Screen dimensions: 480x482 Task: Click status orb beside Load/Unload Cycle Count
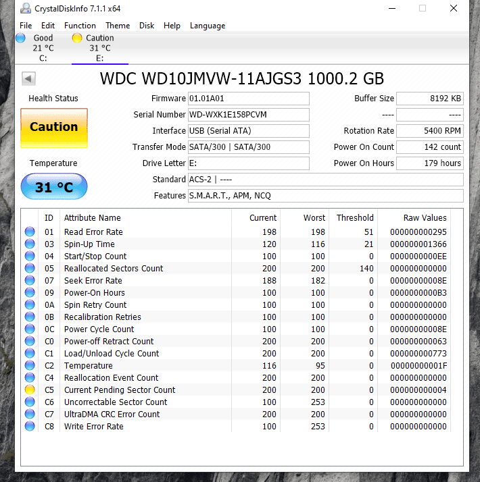click(x=30, y=353)
